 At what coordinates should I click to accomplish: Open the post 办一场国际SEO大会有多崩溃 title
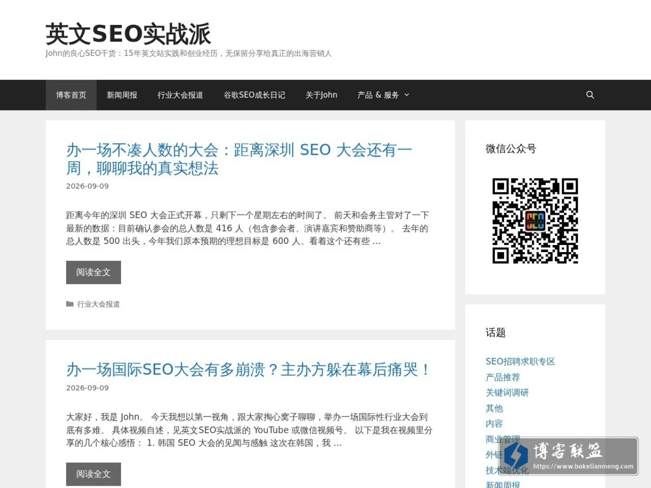coord(249,370)
